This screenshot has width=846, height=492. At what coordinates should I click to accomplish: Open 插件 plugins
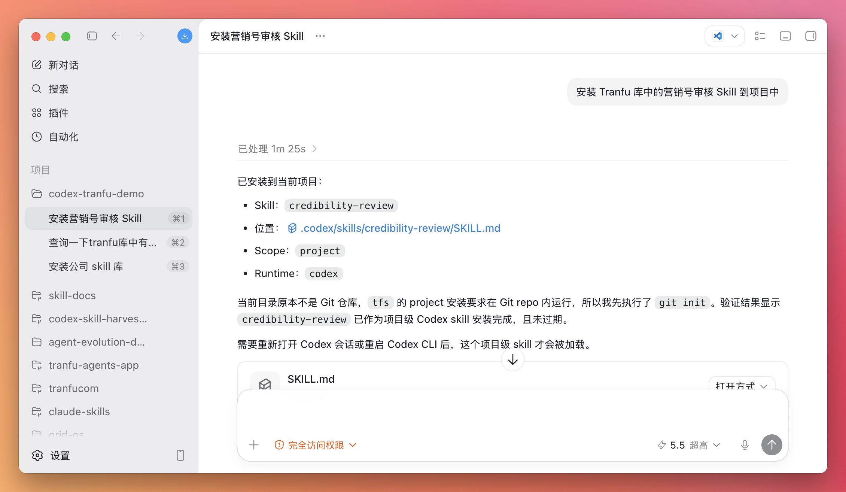[109, 113]
